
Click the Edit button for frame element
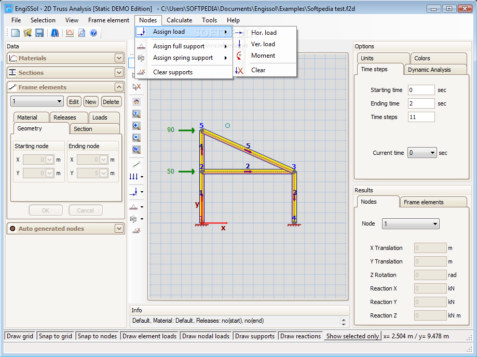[74, 102]
